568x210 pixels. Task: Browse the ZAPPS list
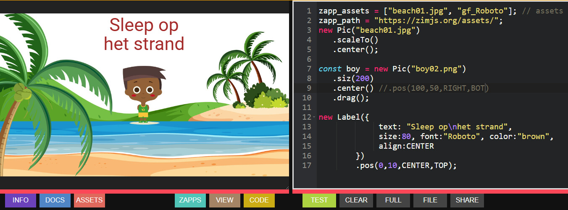point(190,200)
